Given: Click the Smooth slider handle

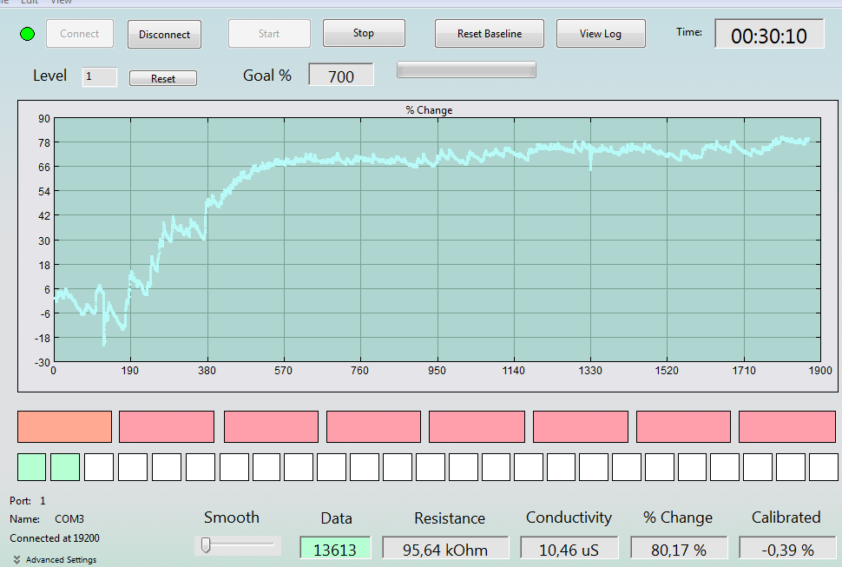Looking at the screenshot, I should pos(206,545).
